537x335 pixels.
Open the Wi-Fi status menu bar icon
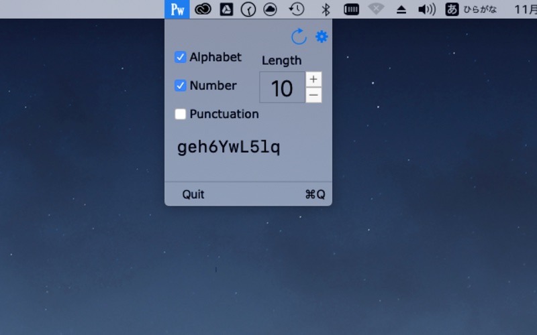[376, 9]
